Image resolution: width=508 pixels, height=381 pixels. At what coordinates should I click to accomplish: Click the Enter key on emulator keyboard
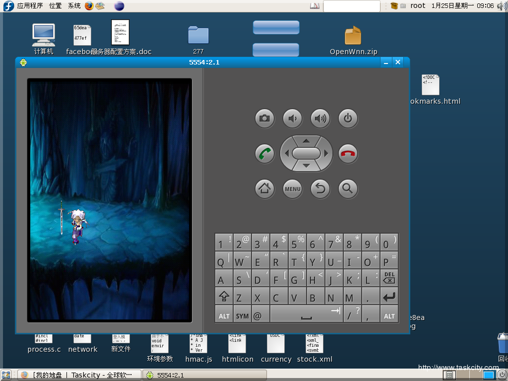click(x=389, y=296)
